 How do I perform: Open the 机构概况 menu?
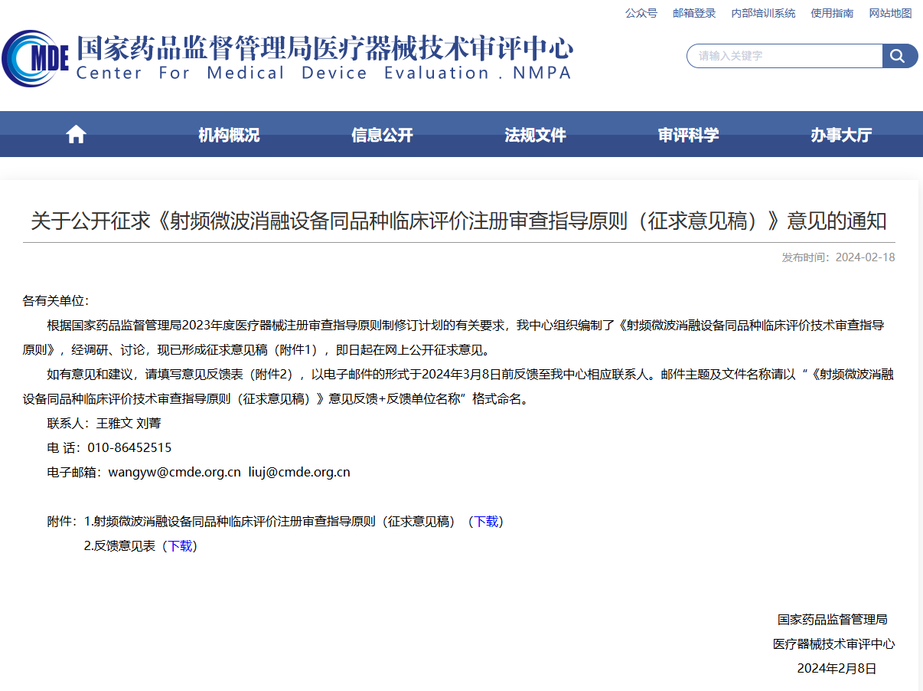pyautogui.click(x=229, y=135)
